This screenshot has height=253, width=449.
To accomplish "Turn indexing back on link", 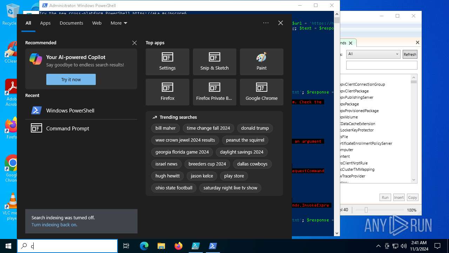I will [x=54, y=225].
